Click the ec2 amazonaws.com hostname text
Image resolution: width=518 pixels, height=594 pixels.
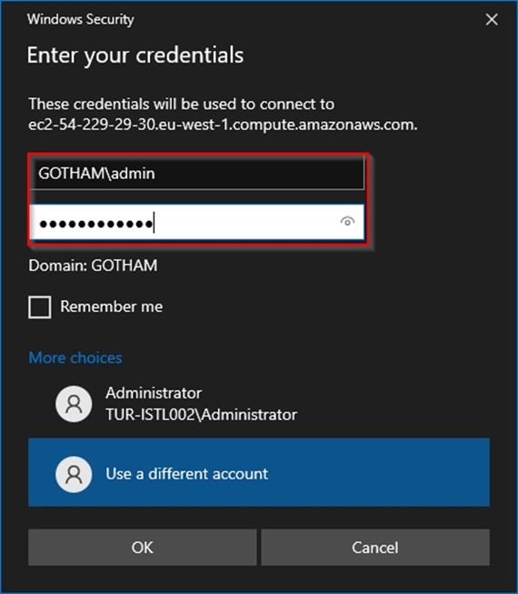point(223,125)
